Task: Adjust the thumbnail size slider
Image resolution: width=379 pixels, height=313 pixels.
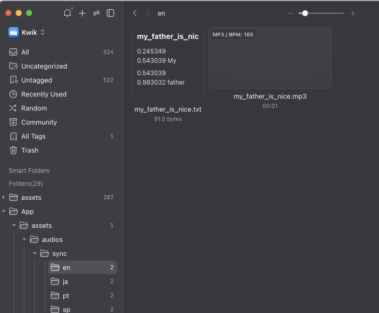Action: coord(321,13)
